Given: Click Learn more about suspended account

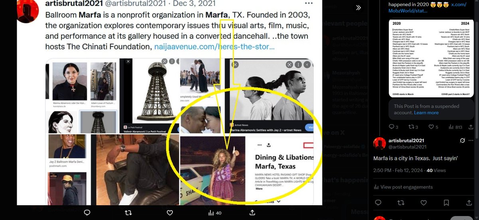Looking at the screenshot, I should [x=426, y=113].
